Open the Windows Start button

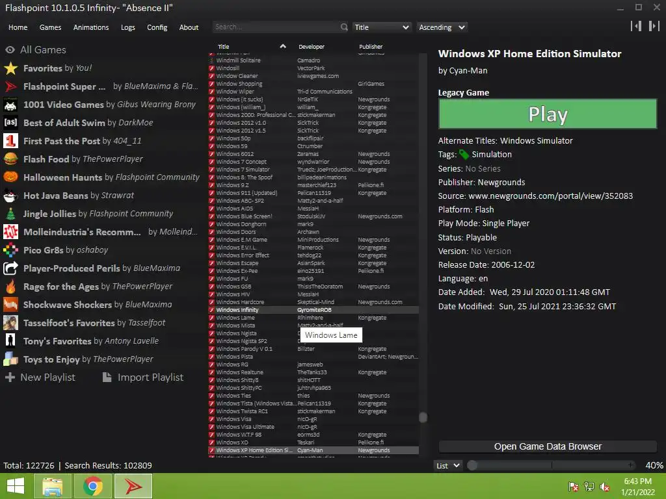[x=16, y=486]
